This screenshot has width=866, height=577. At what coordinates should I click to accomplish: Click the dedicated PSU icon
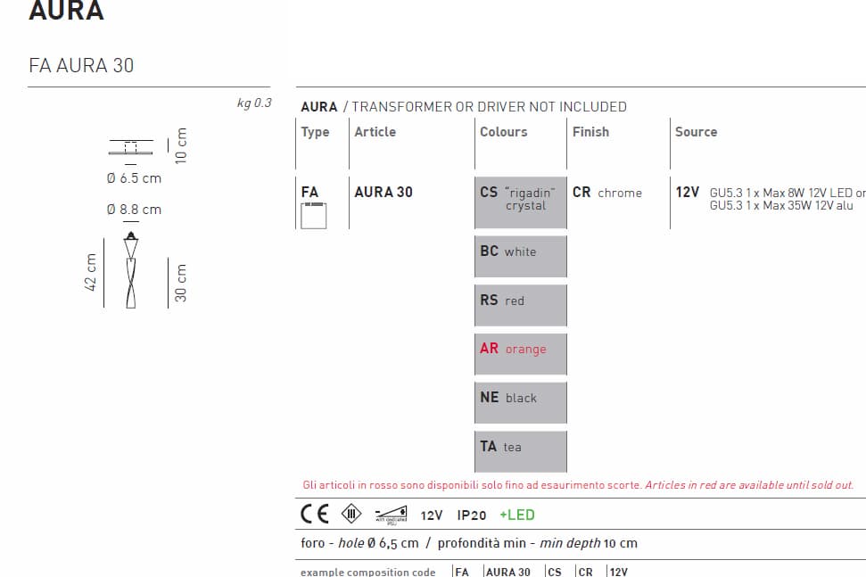pos(391,515)
